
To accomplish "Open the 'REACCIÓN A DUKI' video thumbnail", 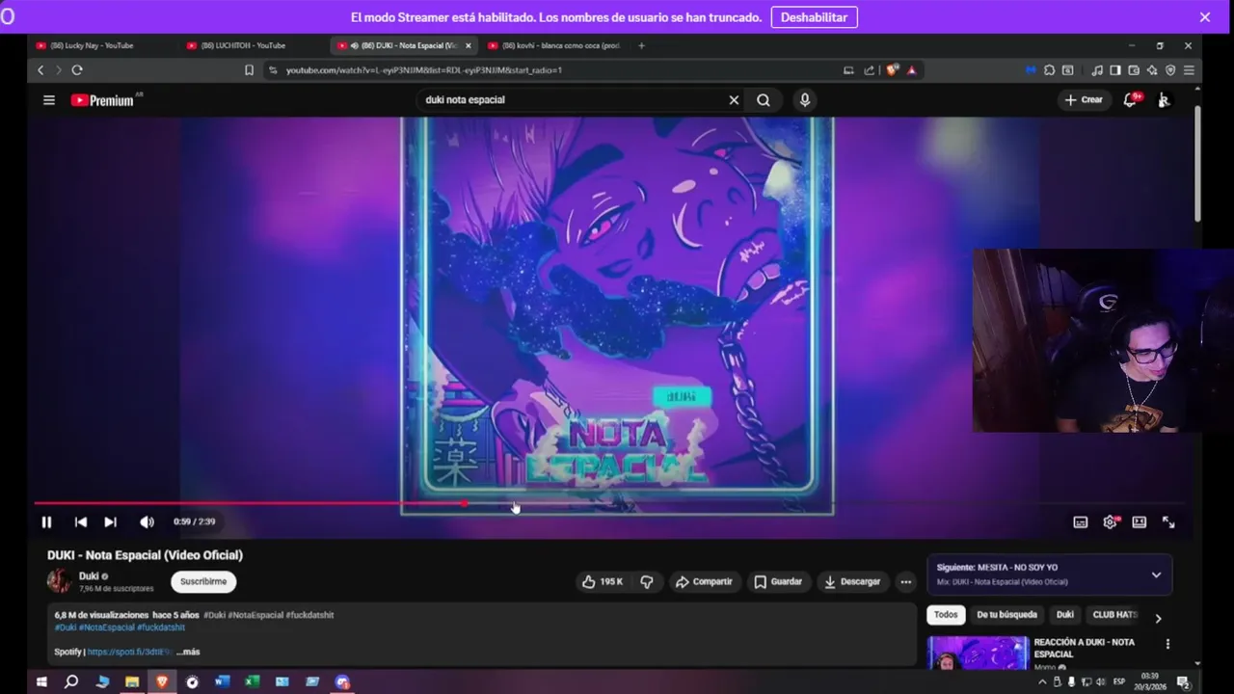I will pos(978,653).
